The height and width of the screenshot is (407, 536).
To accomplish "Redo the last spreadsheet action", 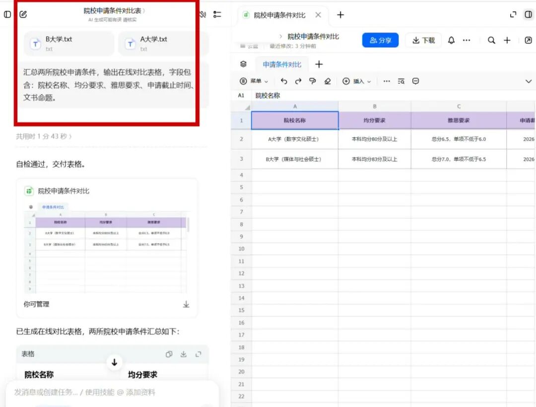I will (298, 81).
